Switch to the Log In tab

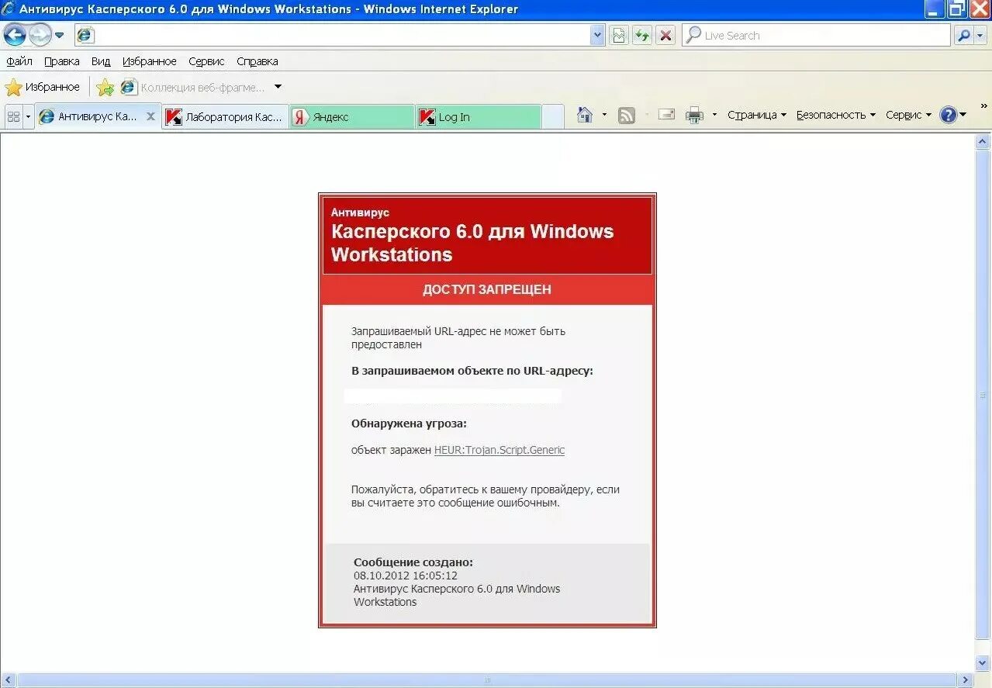click(x=478, y=117)
